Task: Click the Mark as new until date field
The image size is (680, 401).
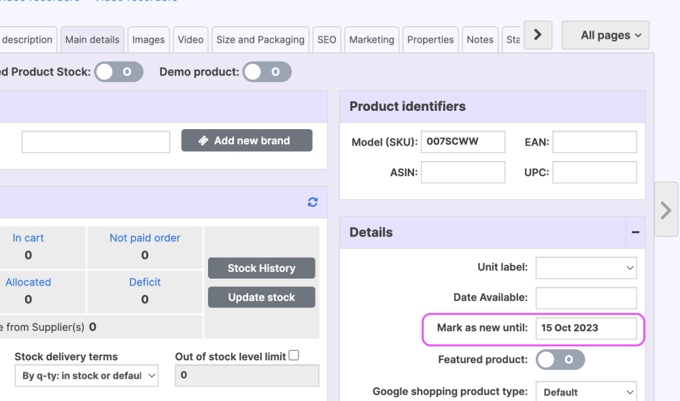Action: (586, 328)
